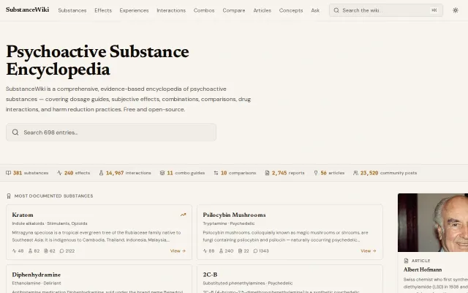This screenshot has height=293, width=468.
Task: Click the interactions flask icon showing 82 on Kratom
Action: tap(30, 251)
